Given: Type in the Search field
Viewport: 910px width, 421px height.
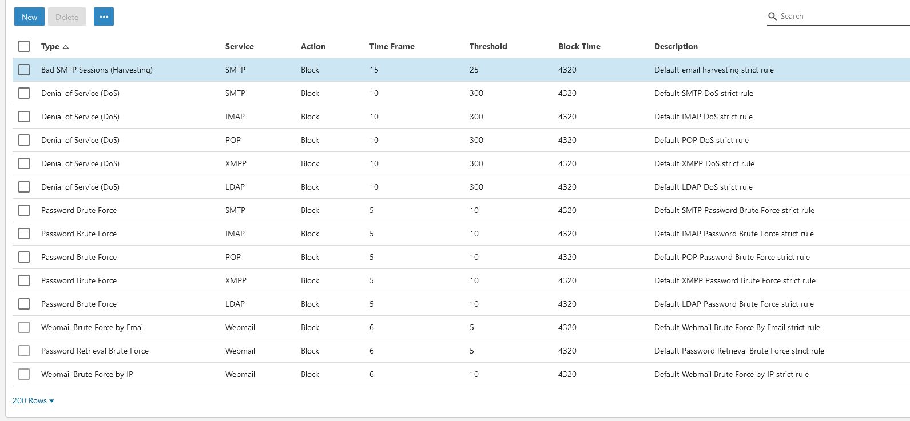Looking at the screenshot, I should click(x=841, y=17).
